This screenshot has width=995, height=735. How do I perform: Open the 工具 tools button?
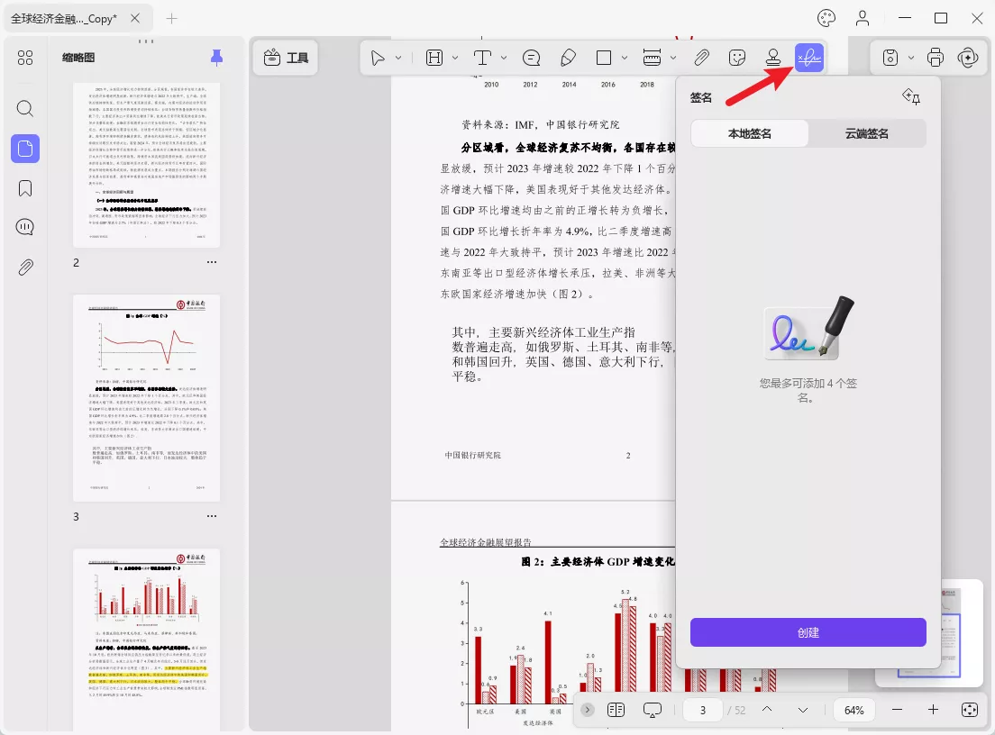click(x=285, y=57)
